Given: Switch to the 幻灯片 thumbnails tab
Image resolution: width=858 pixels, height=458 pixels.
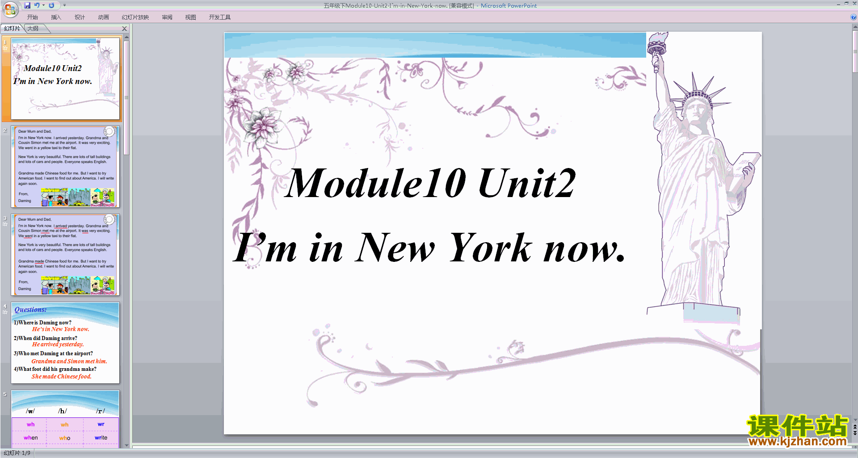Looking at the screenshot, I should pos(12,29).
